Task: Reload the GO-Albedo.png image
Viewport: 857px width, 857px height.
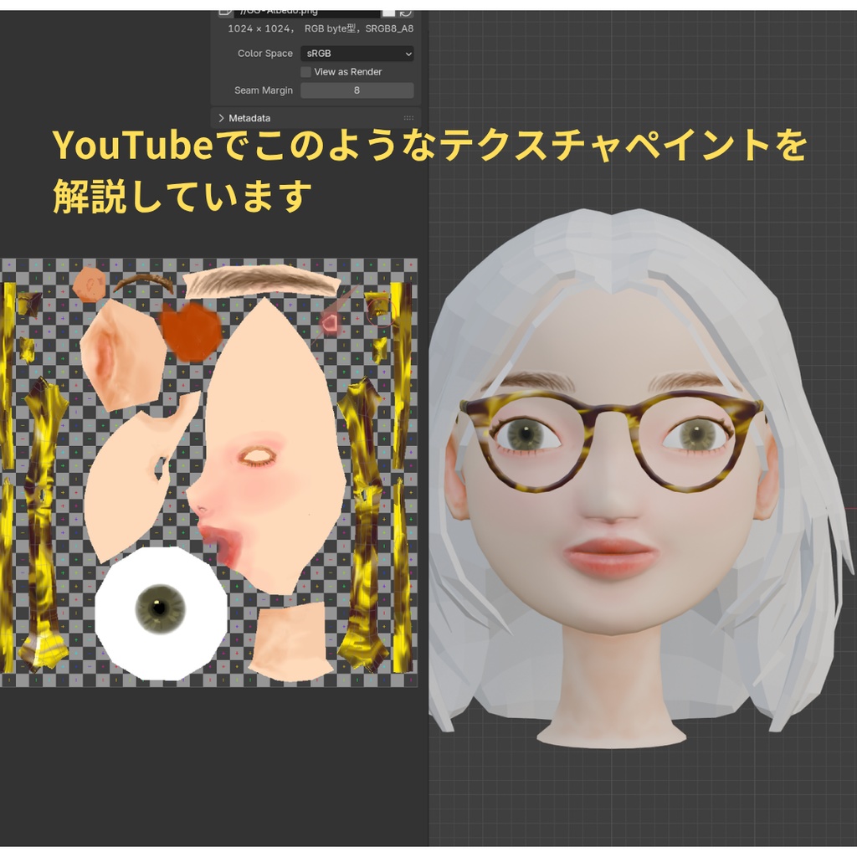Action: pyautogui.click(x=407, y=13)
